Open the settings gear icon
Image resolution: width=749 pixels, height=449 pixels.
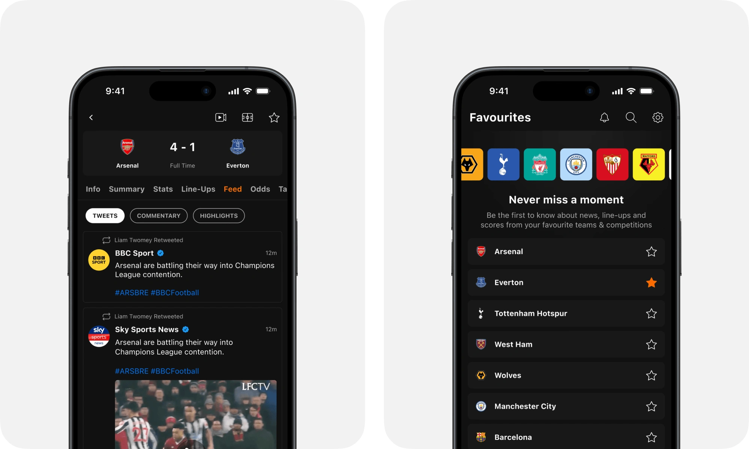pyautogui.click(x=657, y=117)
